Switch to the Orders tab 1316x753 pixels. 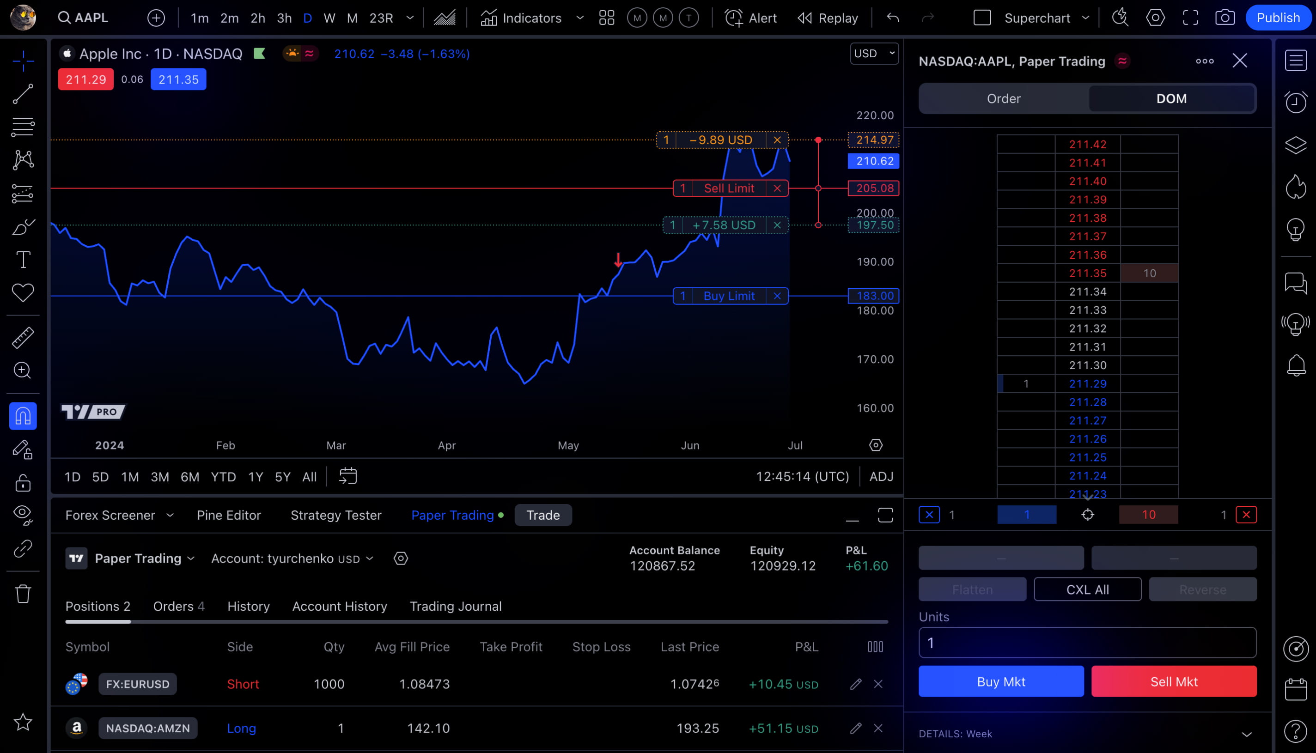[x=178, y=606]
